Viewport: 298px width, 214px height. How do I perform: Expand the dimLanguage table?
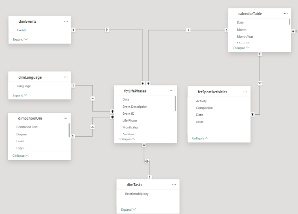20,95
